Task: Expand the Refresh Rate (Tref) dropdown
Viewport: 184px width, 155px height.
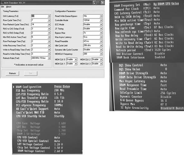Action: 49,58
